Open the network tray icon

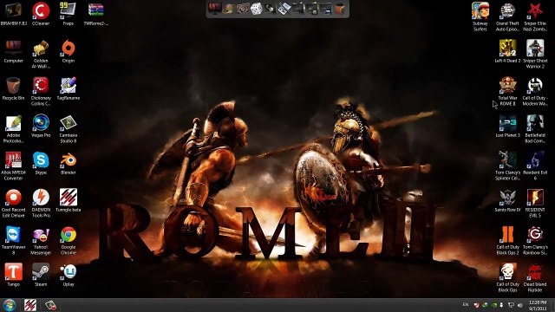pos(511,305)
